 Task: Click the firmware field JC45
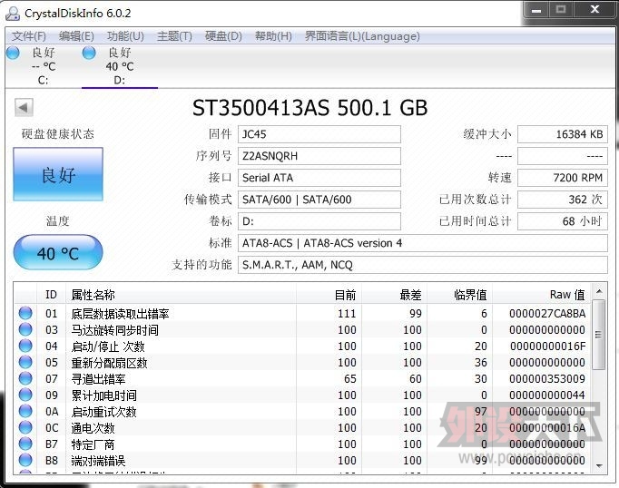[319, 134]
